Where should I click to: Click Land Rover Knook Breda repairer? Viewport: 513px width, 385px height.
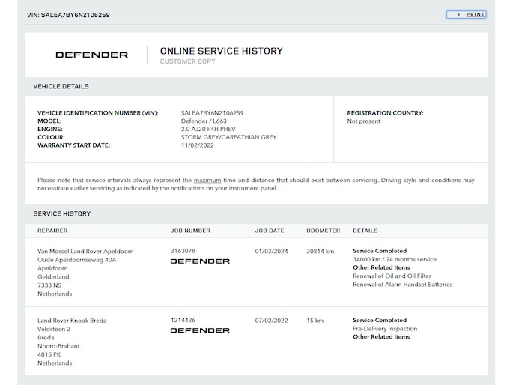(72, 321)
